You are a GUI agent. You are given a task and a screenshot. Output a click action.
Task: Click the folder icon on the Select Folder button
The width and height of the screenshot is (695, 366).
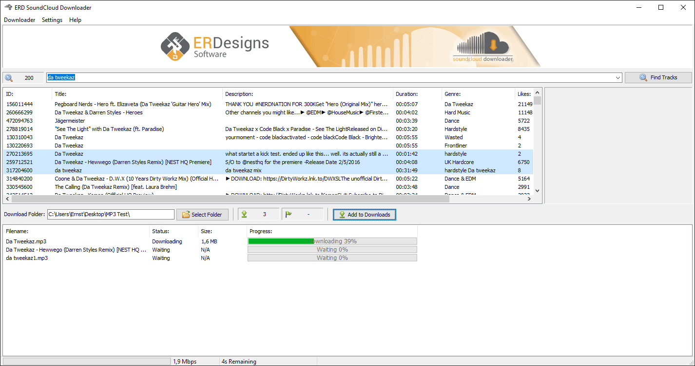[x=186, y=214]
